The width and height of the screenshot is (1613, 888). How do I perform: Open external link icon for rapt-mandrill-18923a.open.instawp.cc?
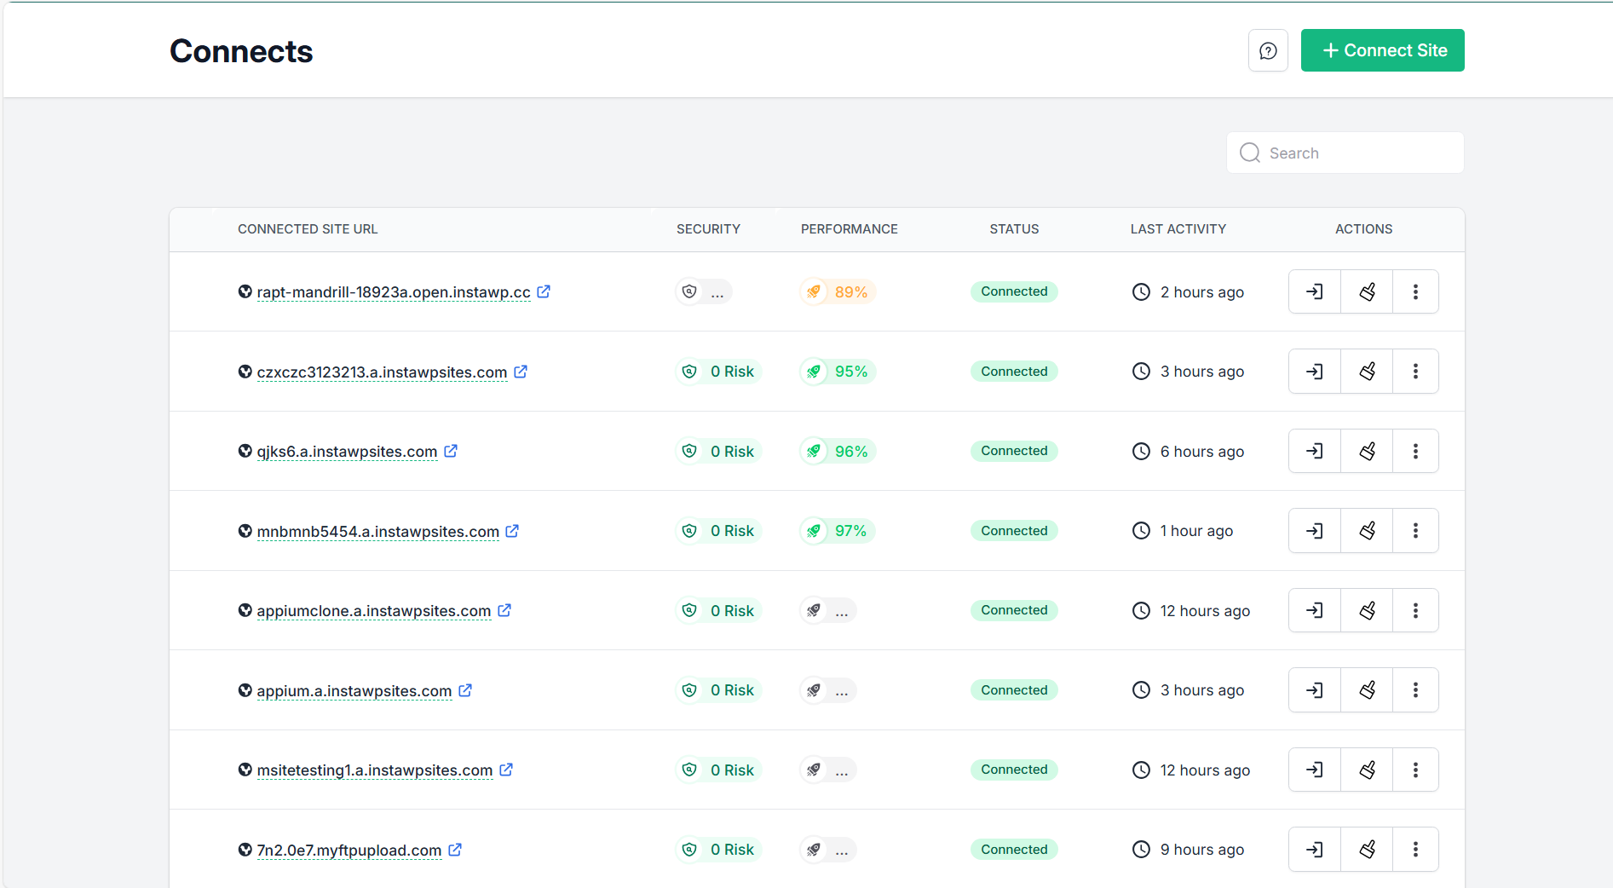tap(544, 291)
